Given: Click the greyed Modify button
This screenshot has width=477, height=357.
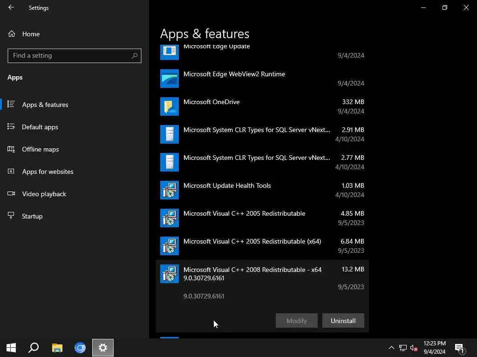Looking at the screenshot, I should click(x=297, y=321).
